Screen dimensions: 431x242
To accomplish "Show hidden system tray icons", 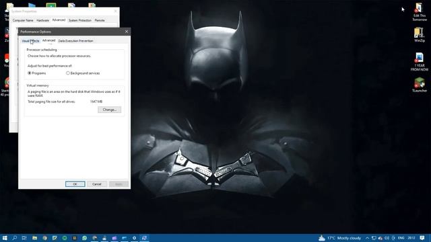I will pyautogui.click(x=367, y=238).
